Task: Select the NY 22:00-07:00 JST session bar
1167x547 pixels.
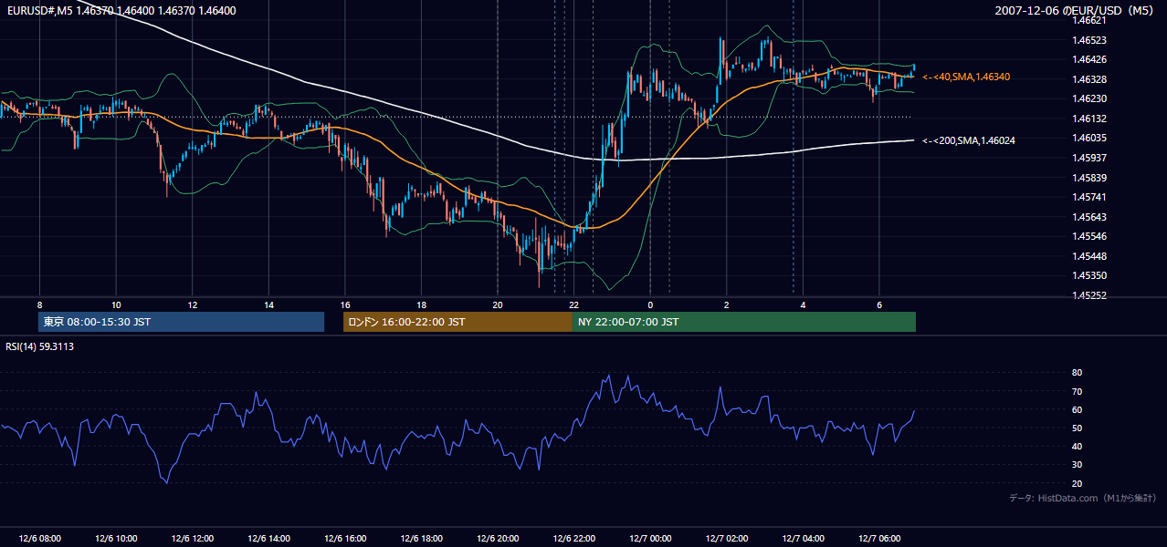Action: click(x=743, y=322)
